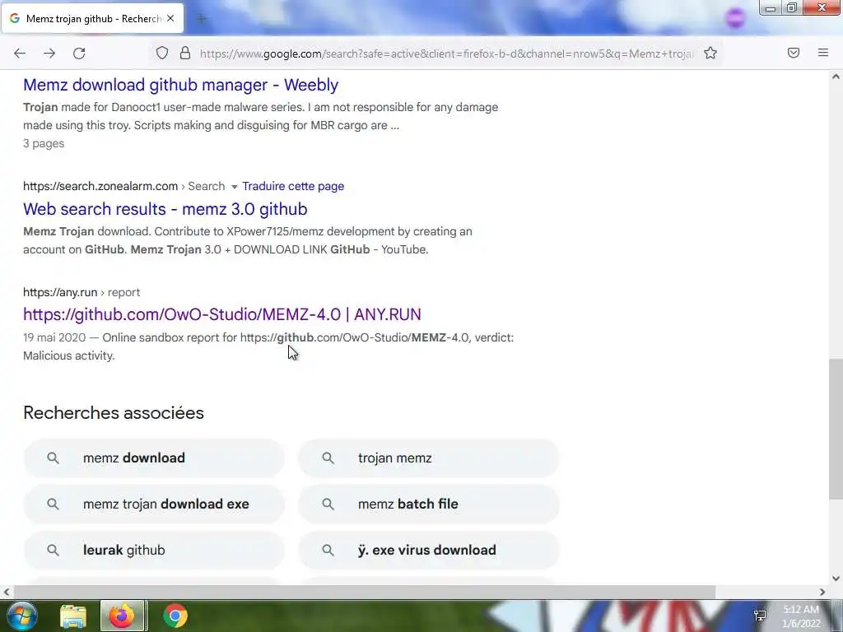The height and width of the screenshot is (632, 843).
Task: Close the Memz trojan github tab
Action: coord(170,18)
